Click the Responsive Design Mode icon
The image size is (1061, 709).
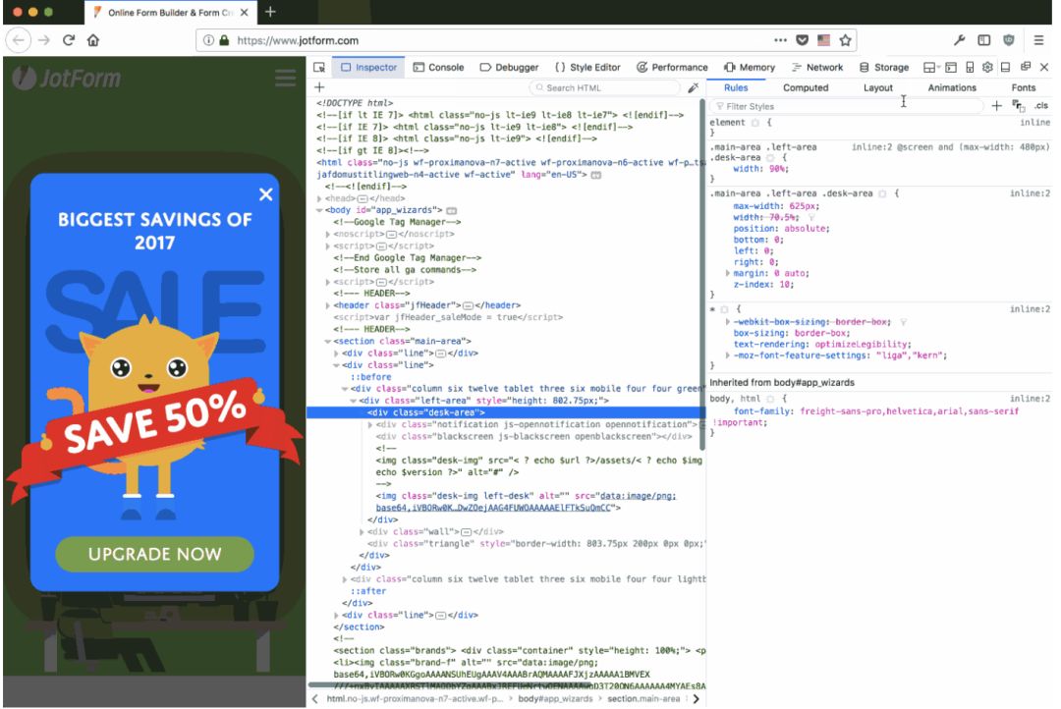pyautogui.click(x=969, y=68)
